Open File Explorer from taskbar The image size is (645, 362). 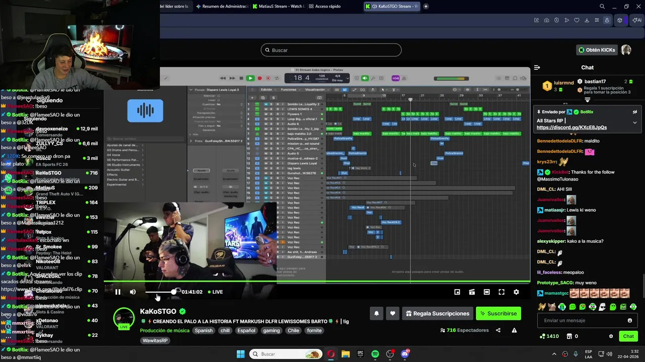click(x=346, y=354)
